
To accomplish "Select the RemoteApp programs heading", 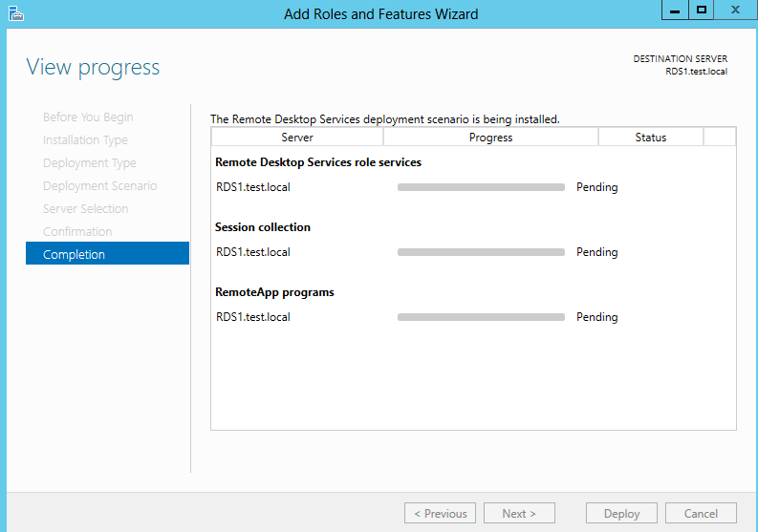I will (274, 292).
